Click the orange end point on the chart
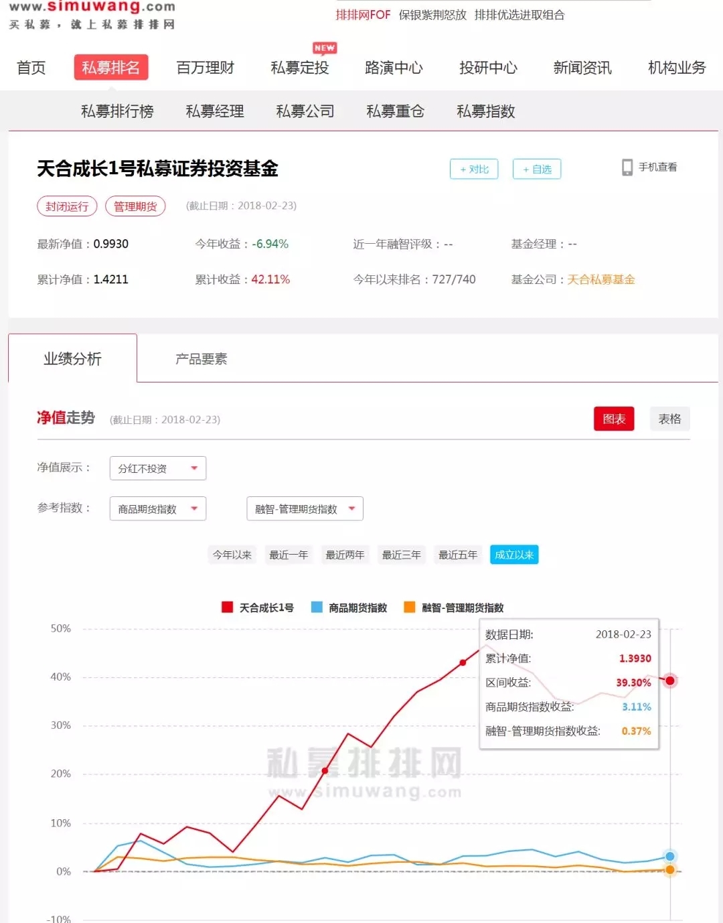 pos(670,869)
